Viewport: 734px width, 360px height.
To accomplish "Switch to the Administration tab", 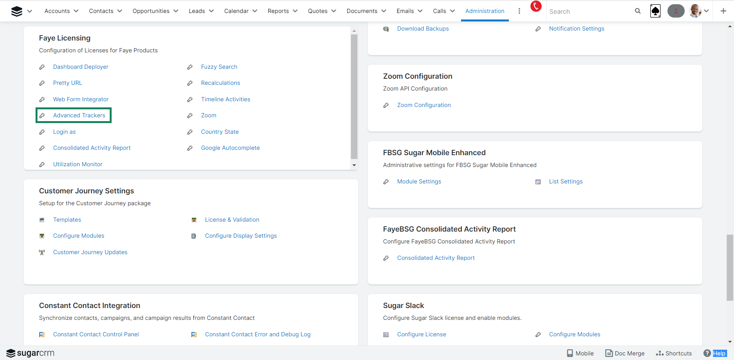I will [485, 11].
